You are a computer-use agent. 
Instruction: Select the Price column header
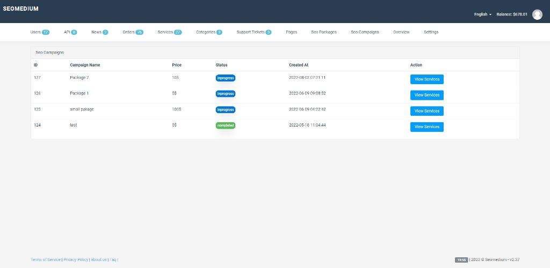(x=177, y=65)
